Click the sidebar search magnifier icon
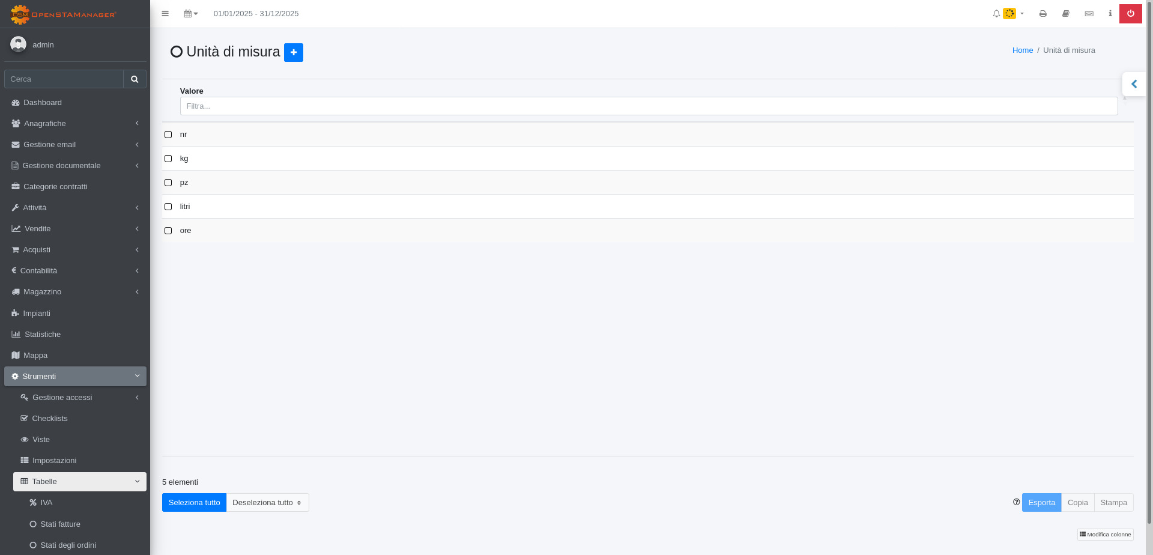The width and height of the screenshot is (1153, 555). [135, 79]
